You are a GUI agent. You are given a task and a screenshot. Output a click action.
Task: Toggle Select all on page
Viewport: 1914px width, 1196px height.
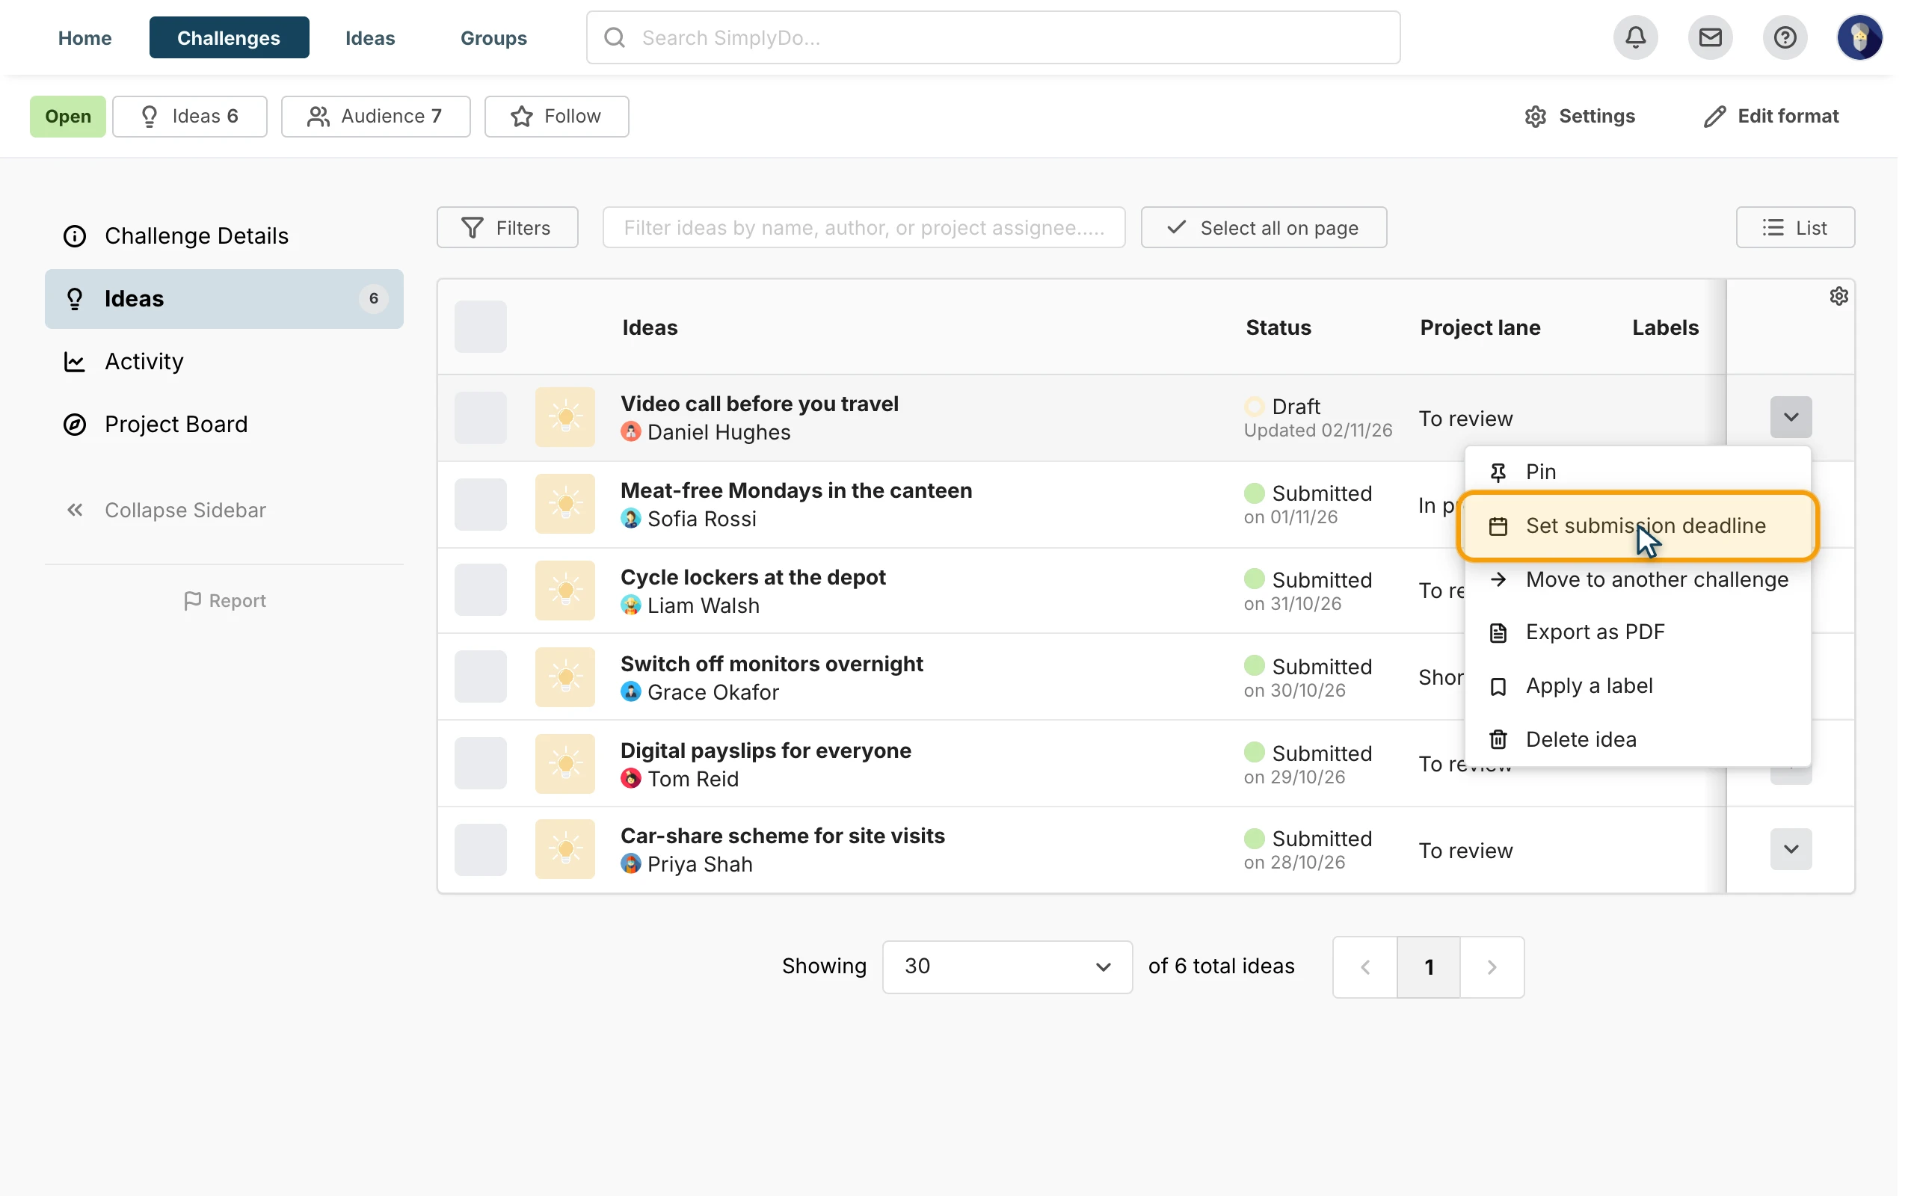point(1263,228)
